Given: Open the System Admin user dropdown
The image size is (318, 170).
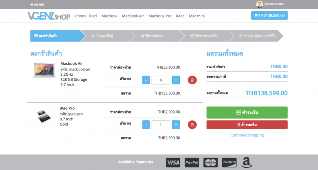Looking at the screenshot, I should coord(275,4).
